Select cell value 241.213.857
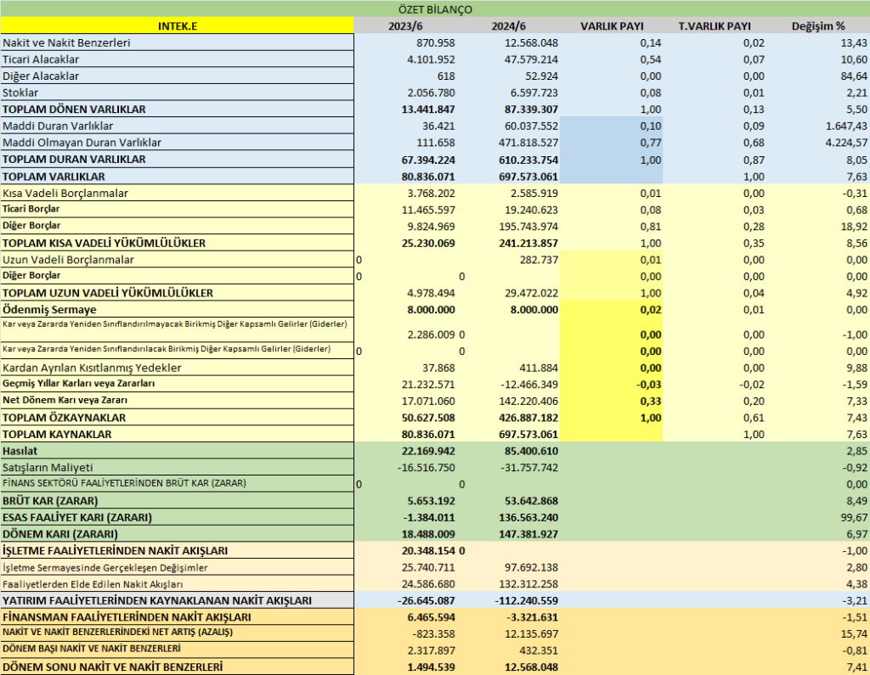Viewport: 870px width, 675px height. pos(528,243)
